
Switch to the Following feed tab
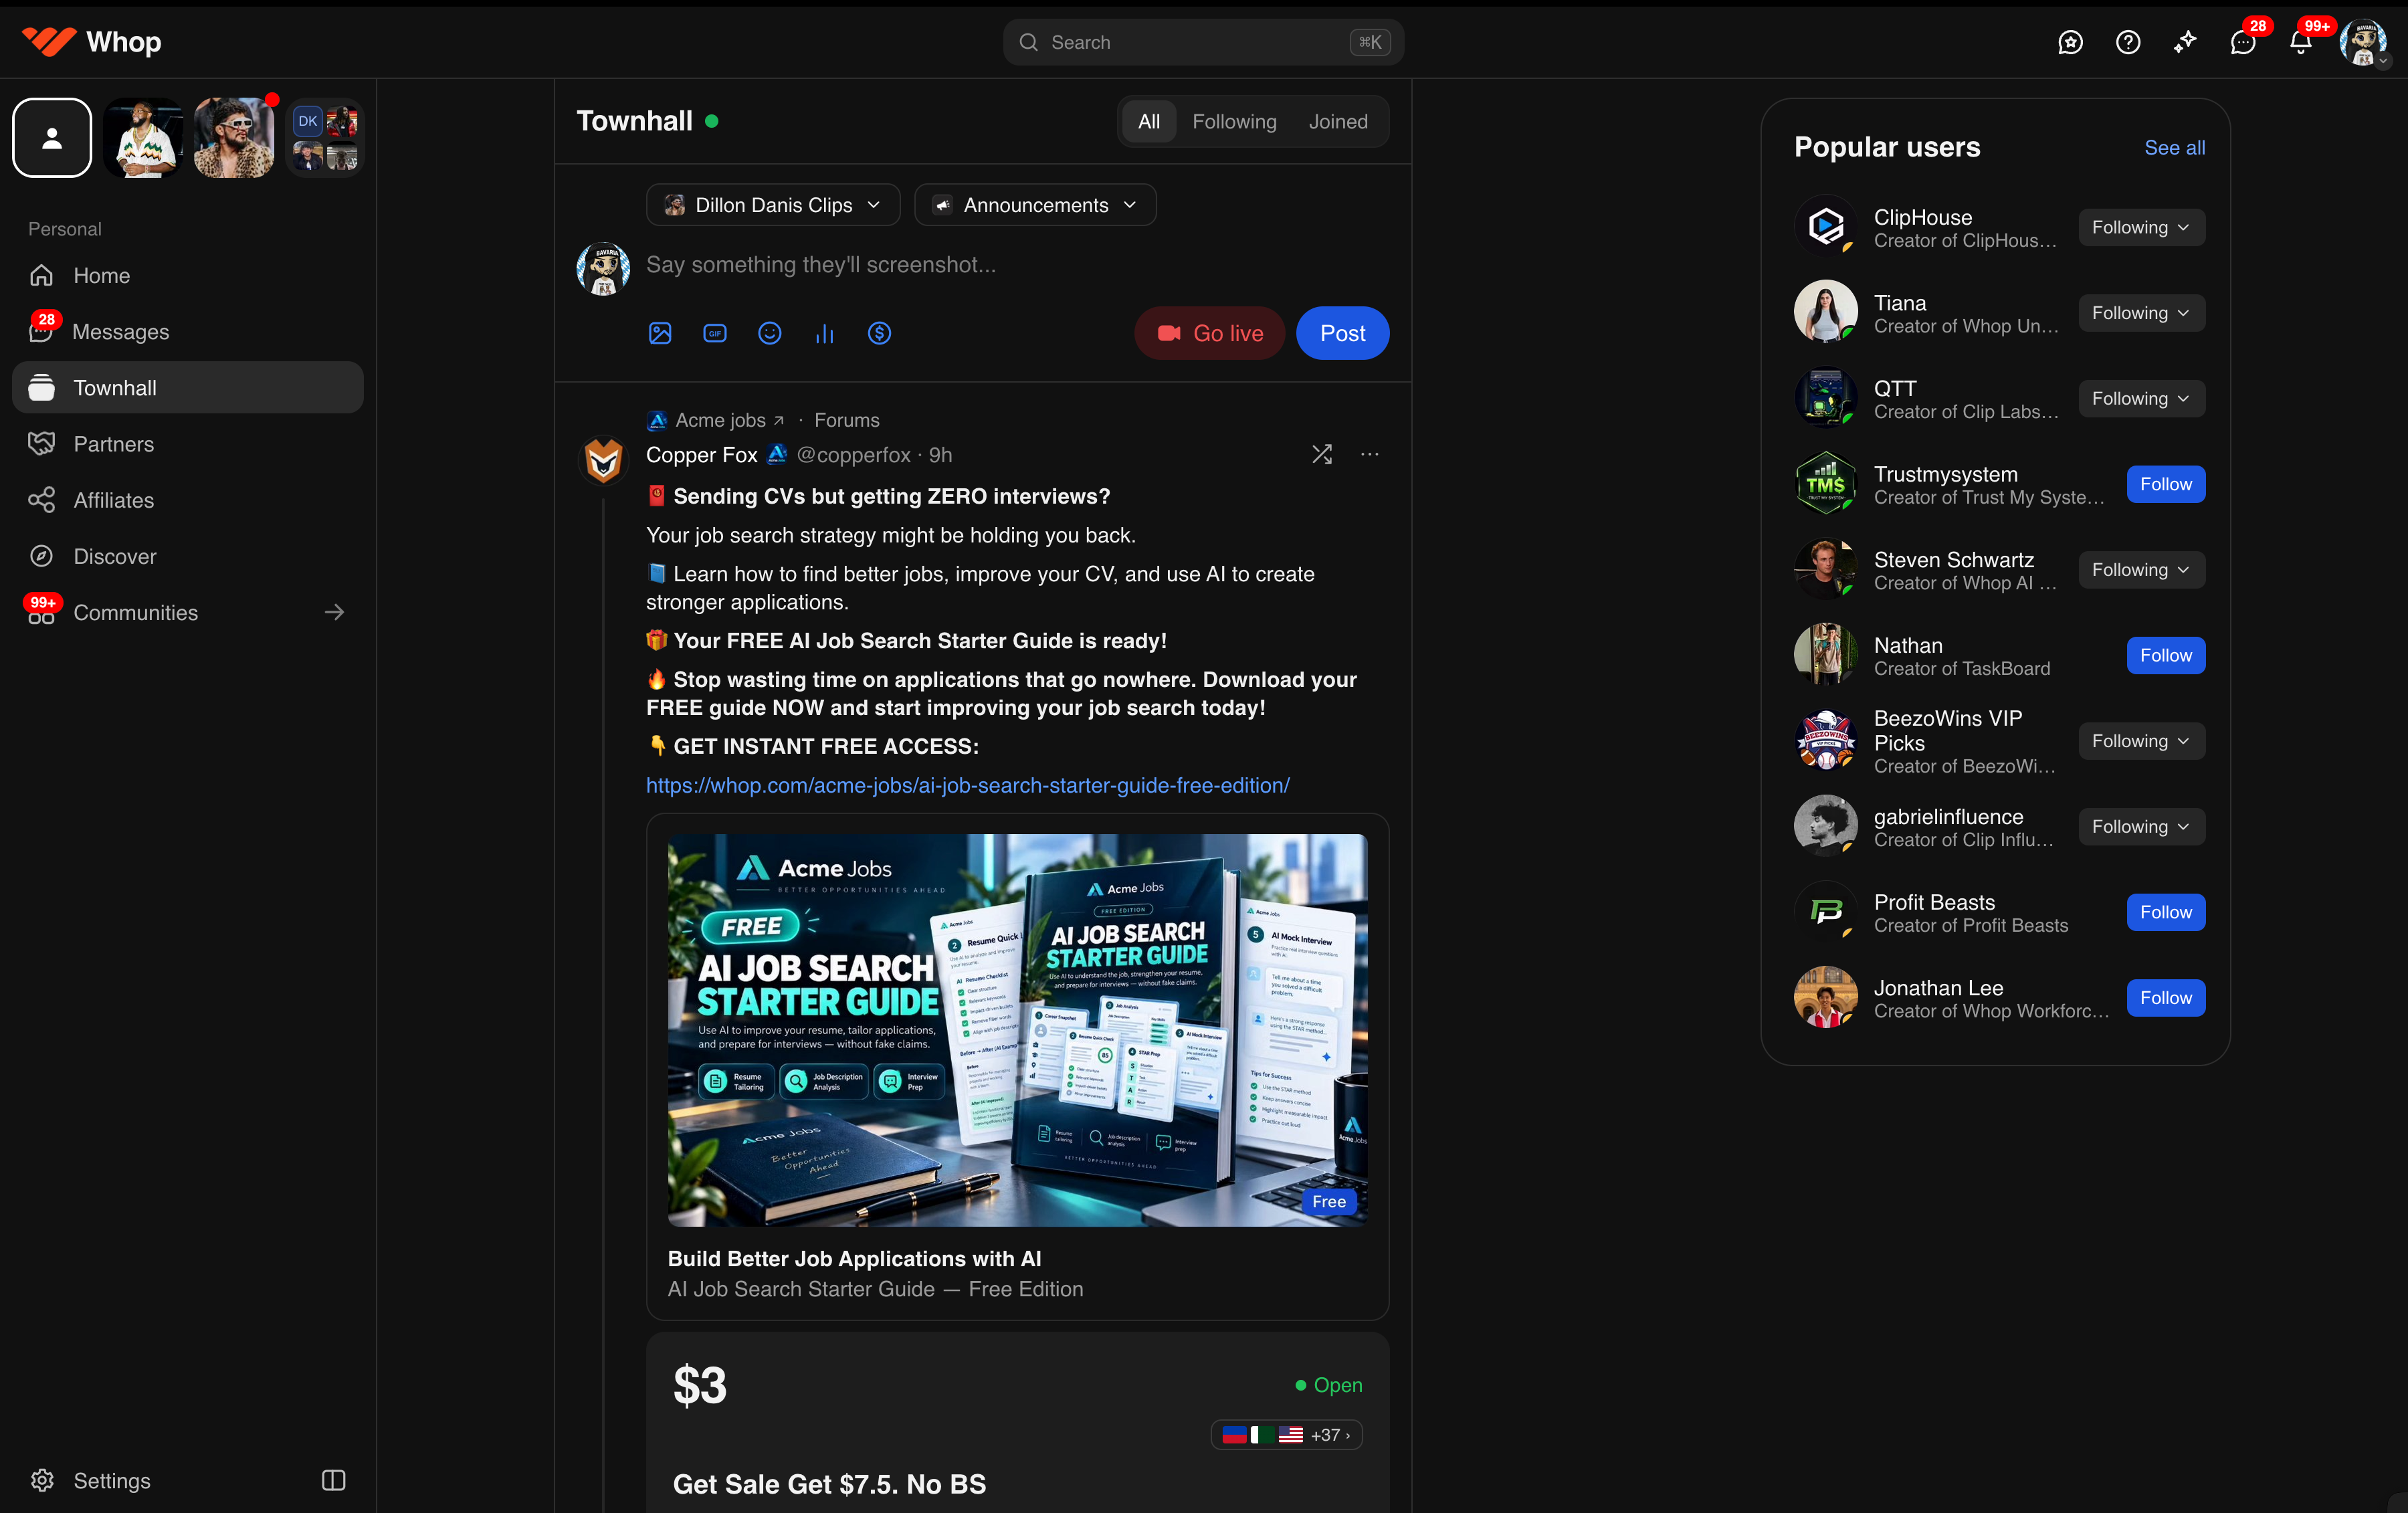tap(1234, 122)
